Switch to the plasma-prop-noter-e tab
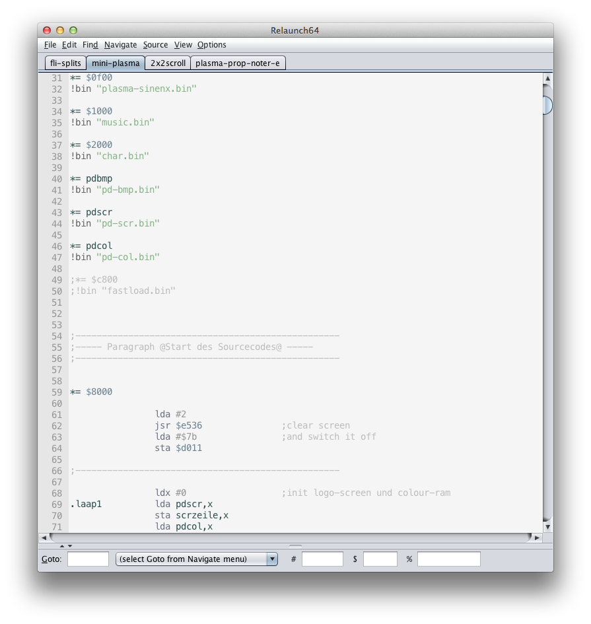 click(x=238, y=63)
